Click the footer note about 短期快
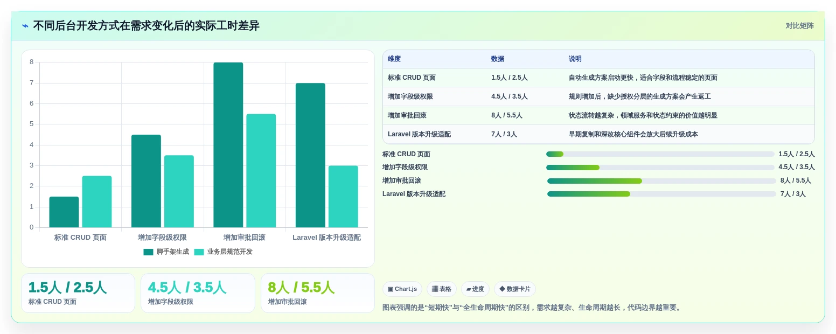 point(533,308)
